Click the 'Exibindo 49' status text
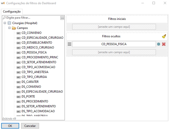This screenshot has height=131, width=169. click(9, 119)
